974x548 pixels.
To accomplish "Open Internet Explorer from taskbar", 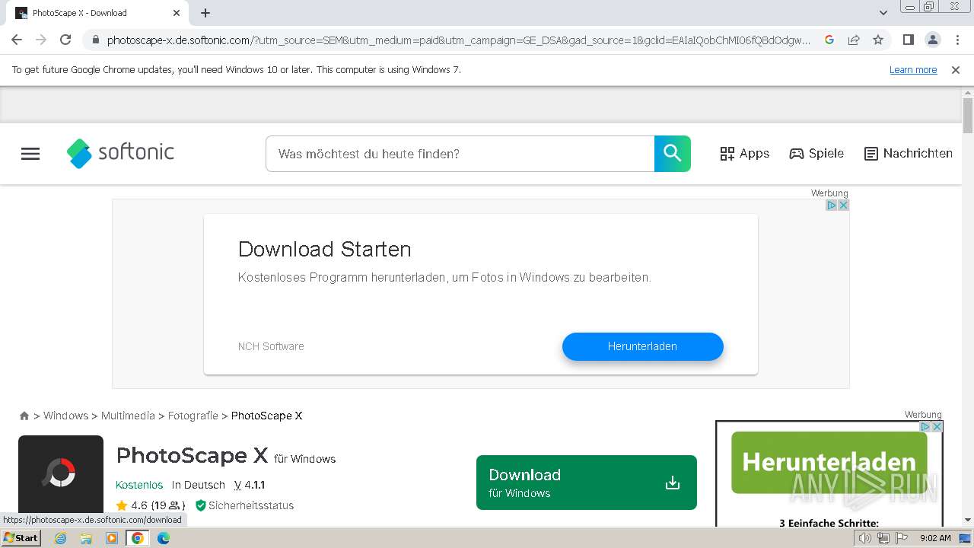I will (60, 538).
